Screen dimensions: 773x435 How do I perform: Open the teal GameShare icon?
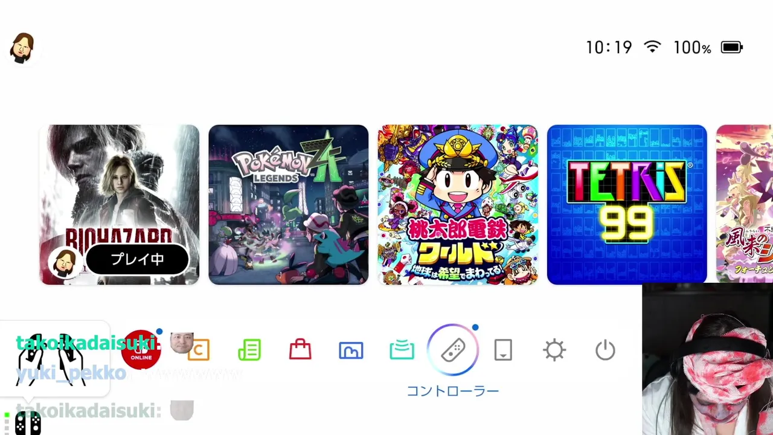click(402, 350)
